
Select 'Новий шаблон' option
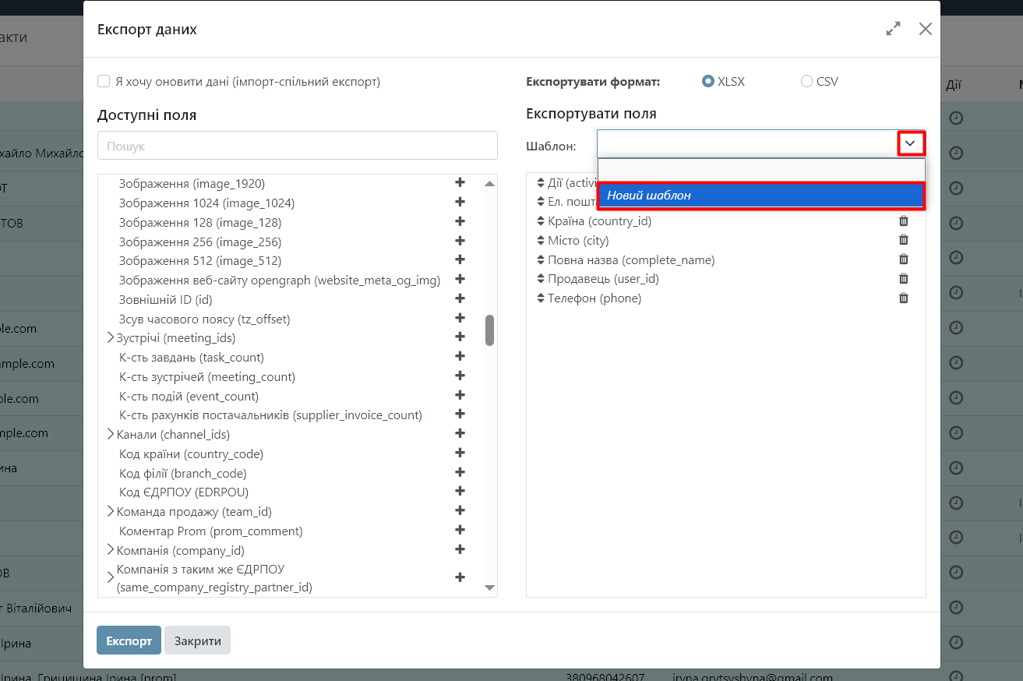pos(760,196)
